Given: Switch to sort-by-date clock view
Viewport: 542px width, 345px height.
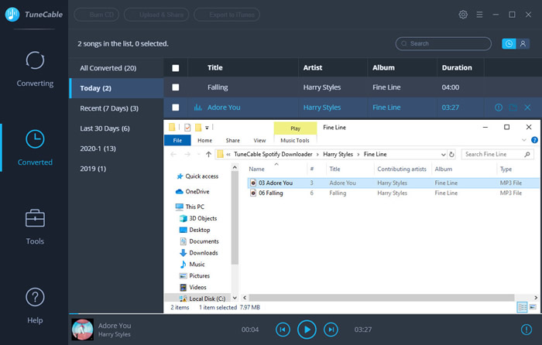Looking at the screenshot, I should point(509,43).
